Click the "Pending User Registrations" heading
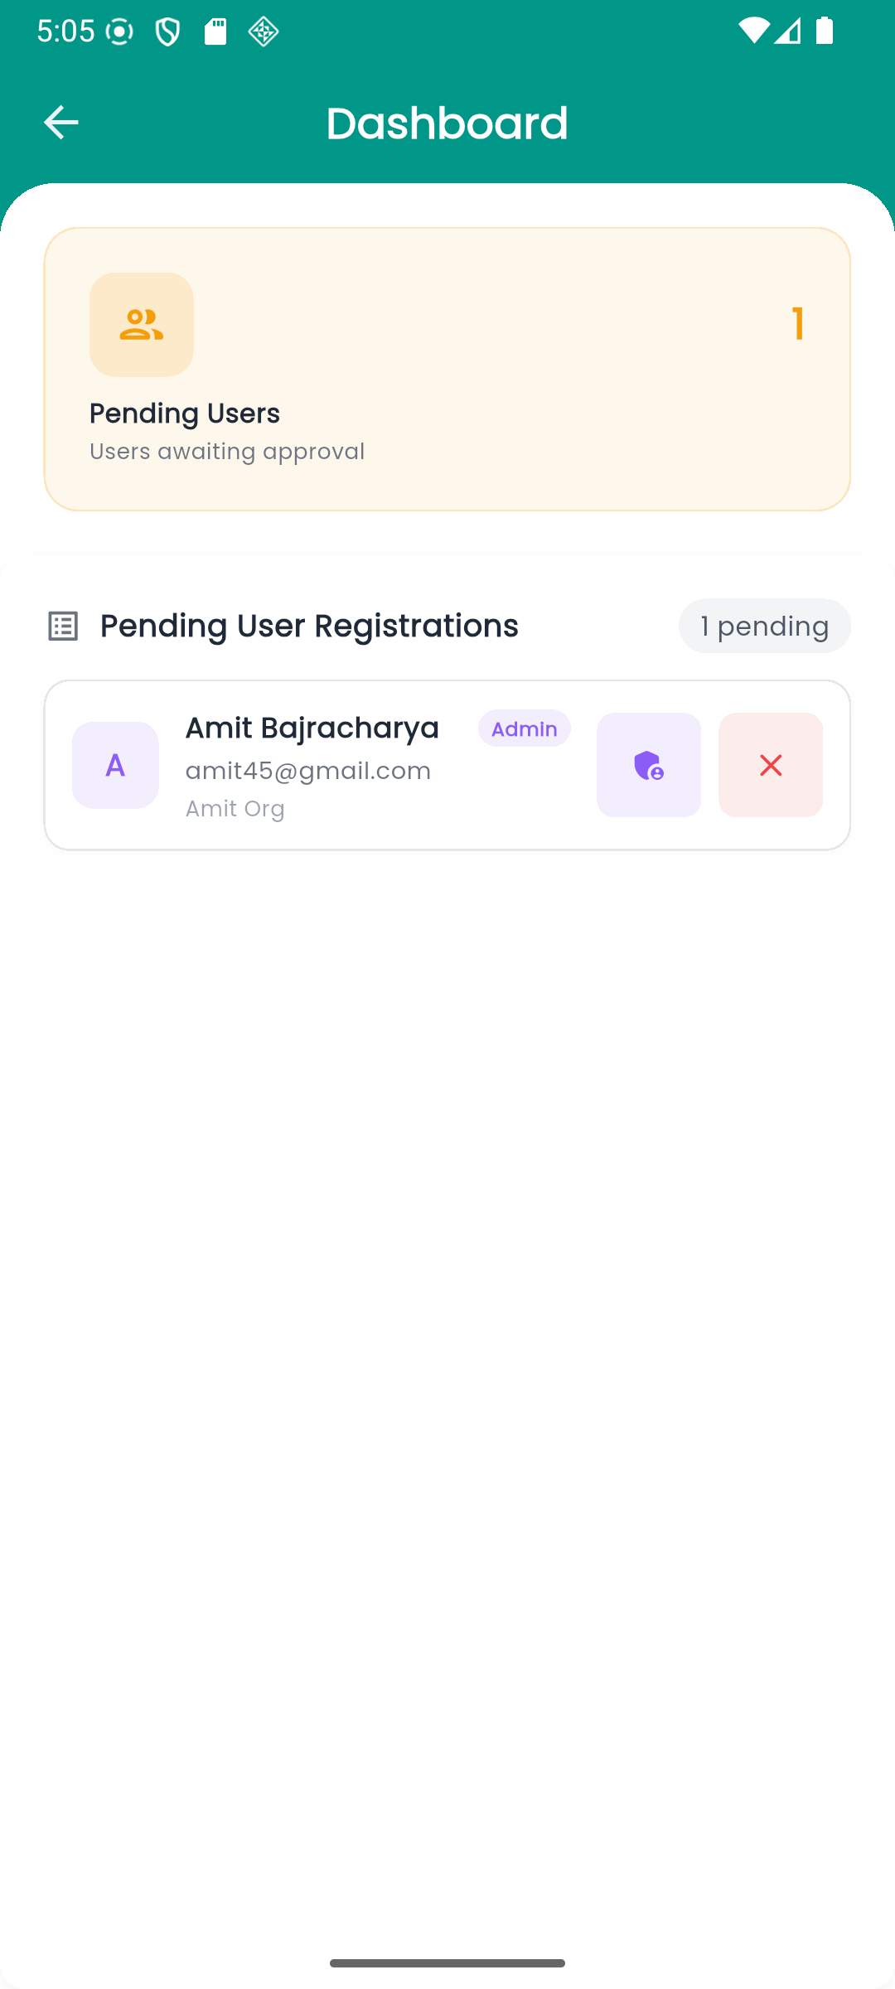Viewport: 895px width, 1989px height. pyautogui.click(x=309, y=626)
